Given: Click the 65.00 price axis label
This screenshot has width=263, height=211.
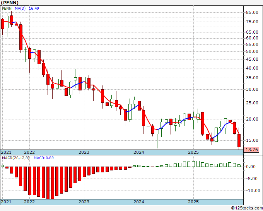Looking at the screenshot, I should (252, 32).
